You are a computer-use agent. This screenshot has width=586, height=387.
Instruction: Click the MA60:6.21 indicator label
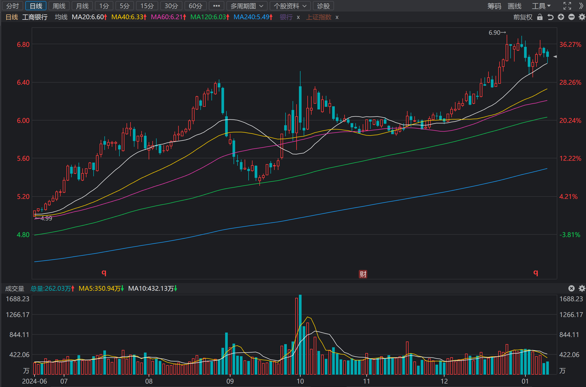168,17
